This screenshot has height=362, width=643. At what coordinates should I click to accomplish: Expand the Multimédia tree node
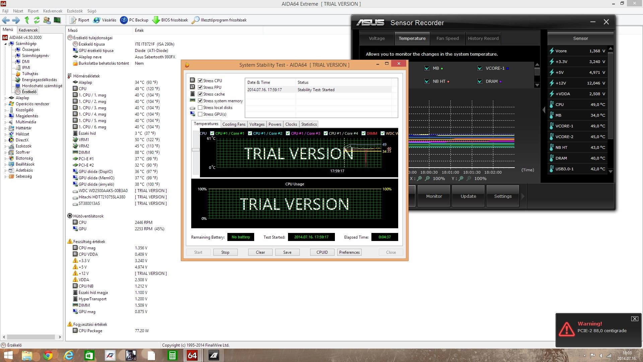point(5,122)
